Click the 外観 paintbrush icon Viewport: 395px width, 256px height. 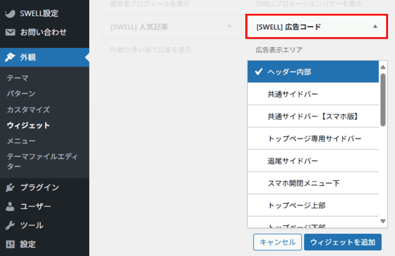point(10,57)
